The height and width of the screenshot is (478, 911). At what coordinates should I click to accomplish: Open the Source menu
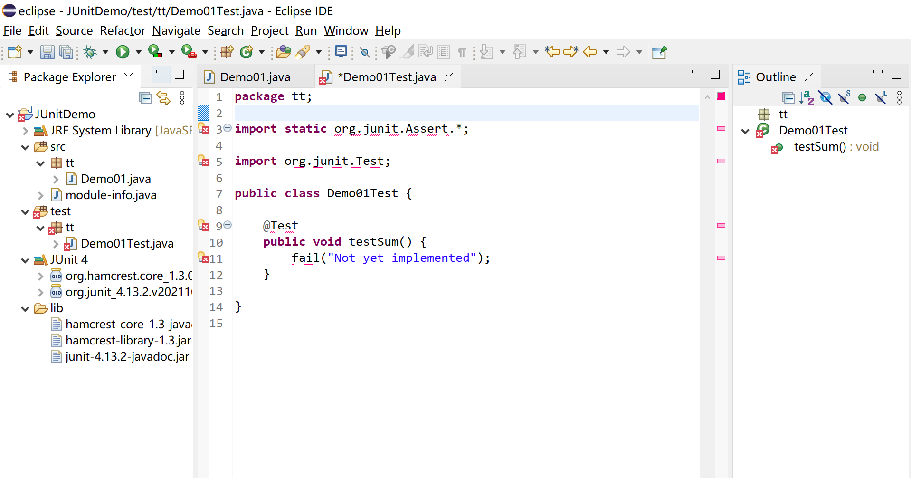[74, 30]
